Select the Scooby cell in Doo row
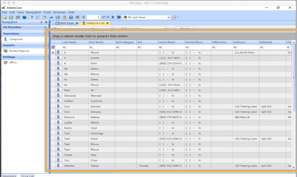 point(102,106)
